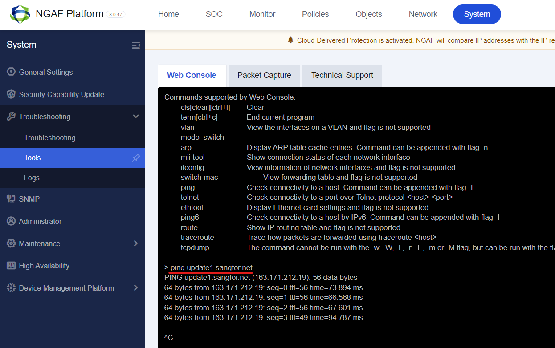Click the Maintenance gear icon
Viewport: 555px width, 348px height.
pos(11,243)
